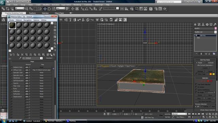Enable the Show Cage checkbox
Screen dimensions: 218x123
[x=196, y=74]
